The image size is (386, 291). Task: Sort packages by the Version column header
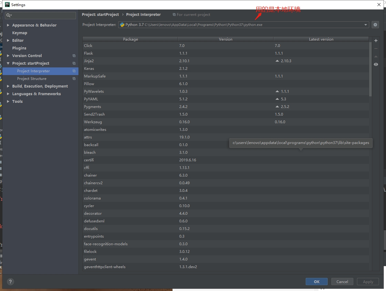[x=226, y=39]
